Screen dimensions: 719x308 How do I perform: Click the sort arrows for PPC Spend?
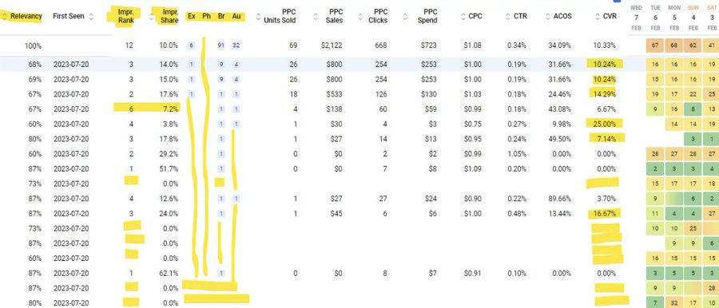[x=405, y=17]
